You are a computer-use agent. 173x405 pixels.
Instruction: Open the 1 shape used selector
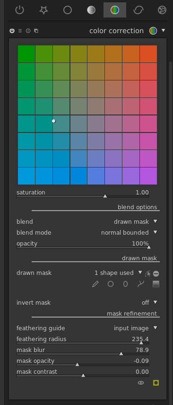(x=118, y=273)
